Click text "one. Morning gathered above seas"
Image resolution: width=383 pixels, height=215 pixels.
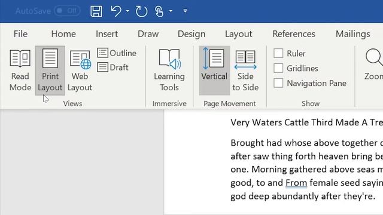coord(302,170)
